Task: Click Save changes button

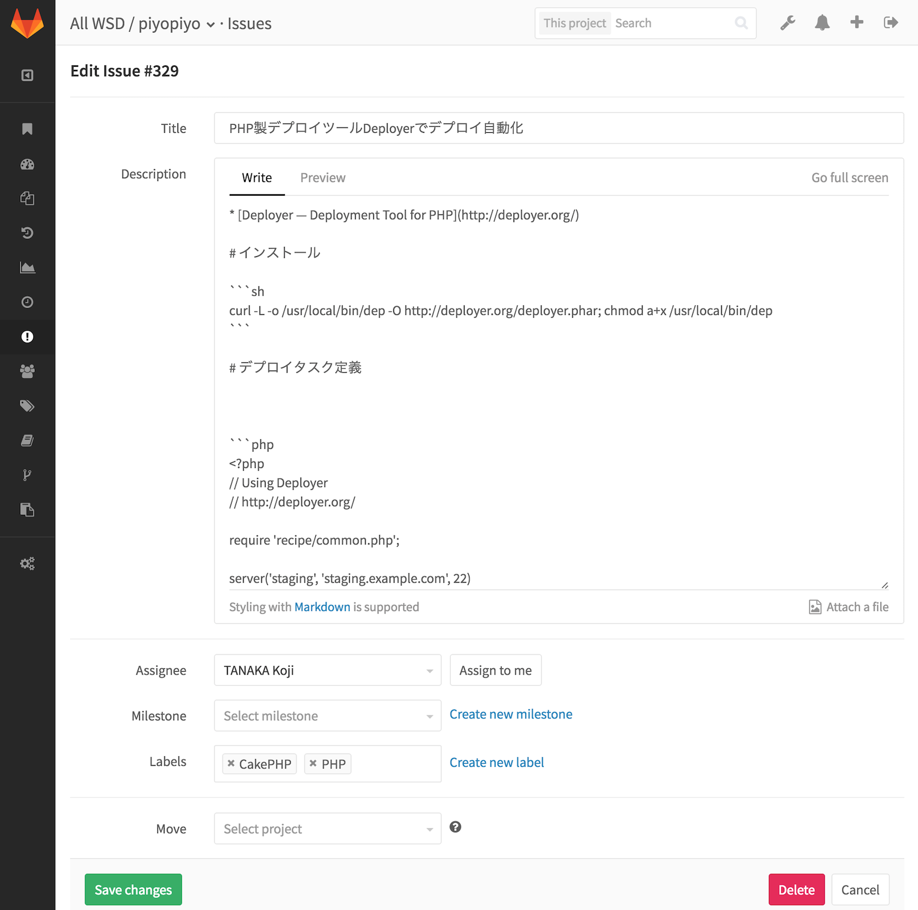Action: (133, 890)
